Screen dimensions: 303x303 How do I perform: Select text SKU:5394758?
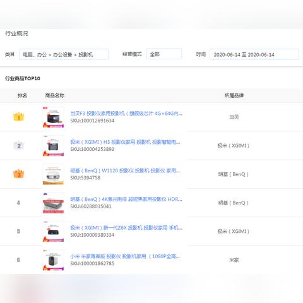tap(85, 178)
